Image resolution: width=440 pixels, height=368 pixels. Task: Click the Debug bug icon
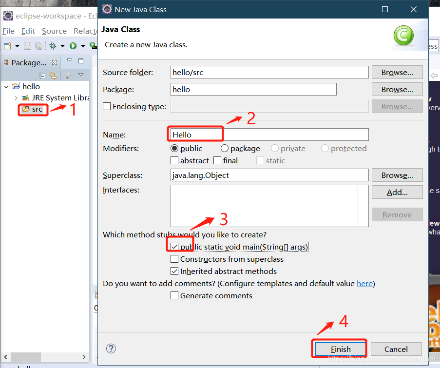click(x=53, y=46)
